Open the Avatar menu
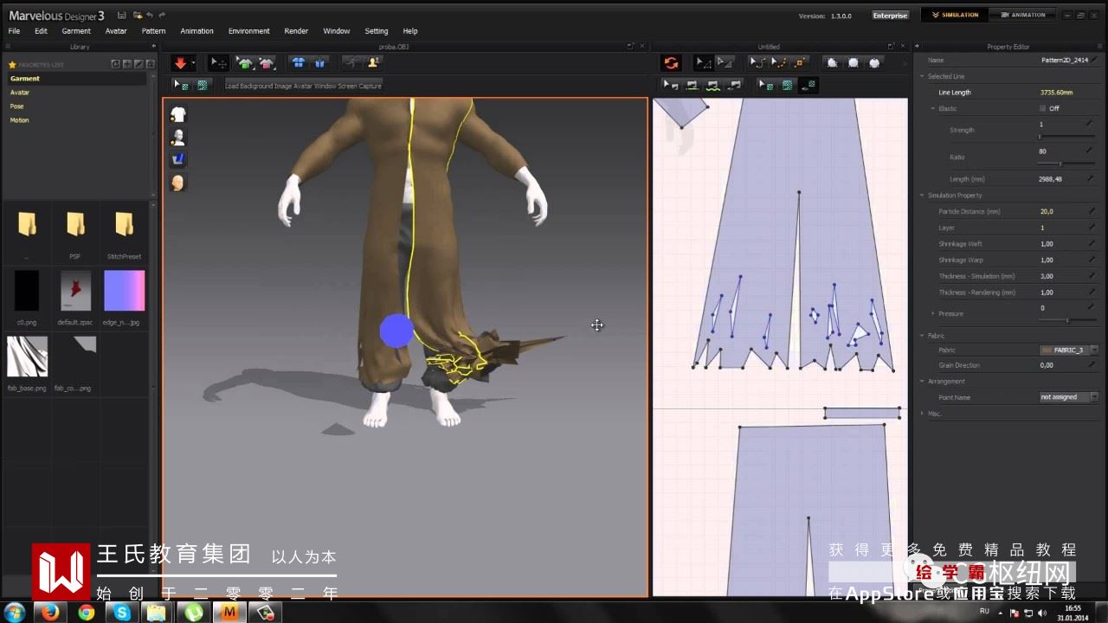The width and height of the screenshot is (1108, 623). pos(116,31)
